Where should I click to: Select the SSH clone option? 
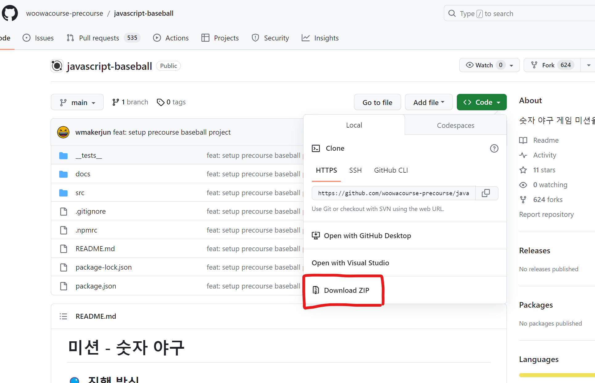pyautogui.click(x=355, y=170)
